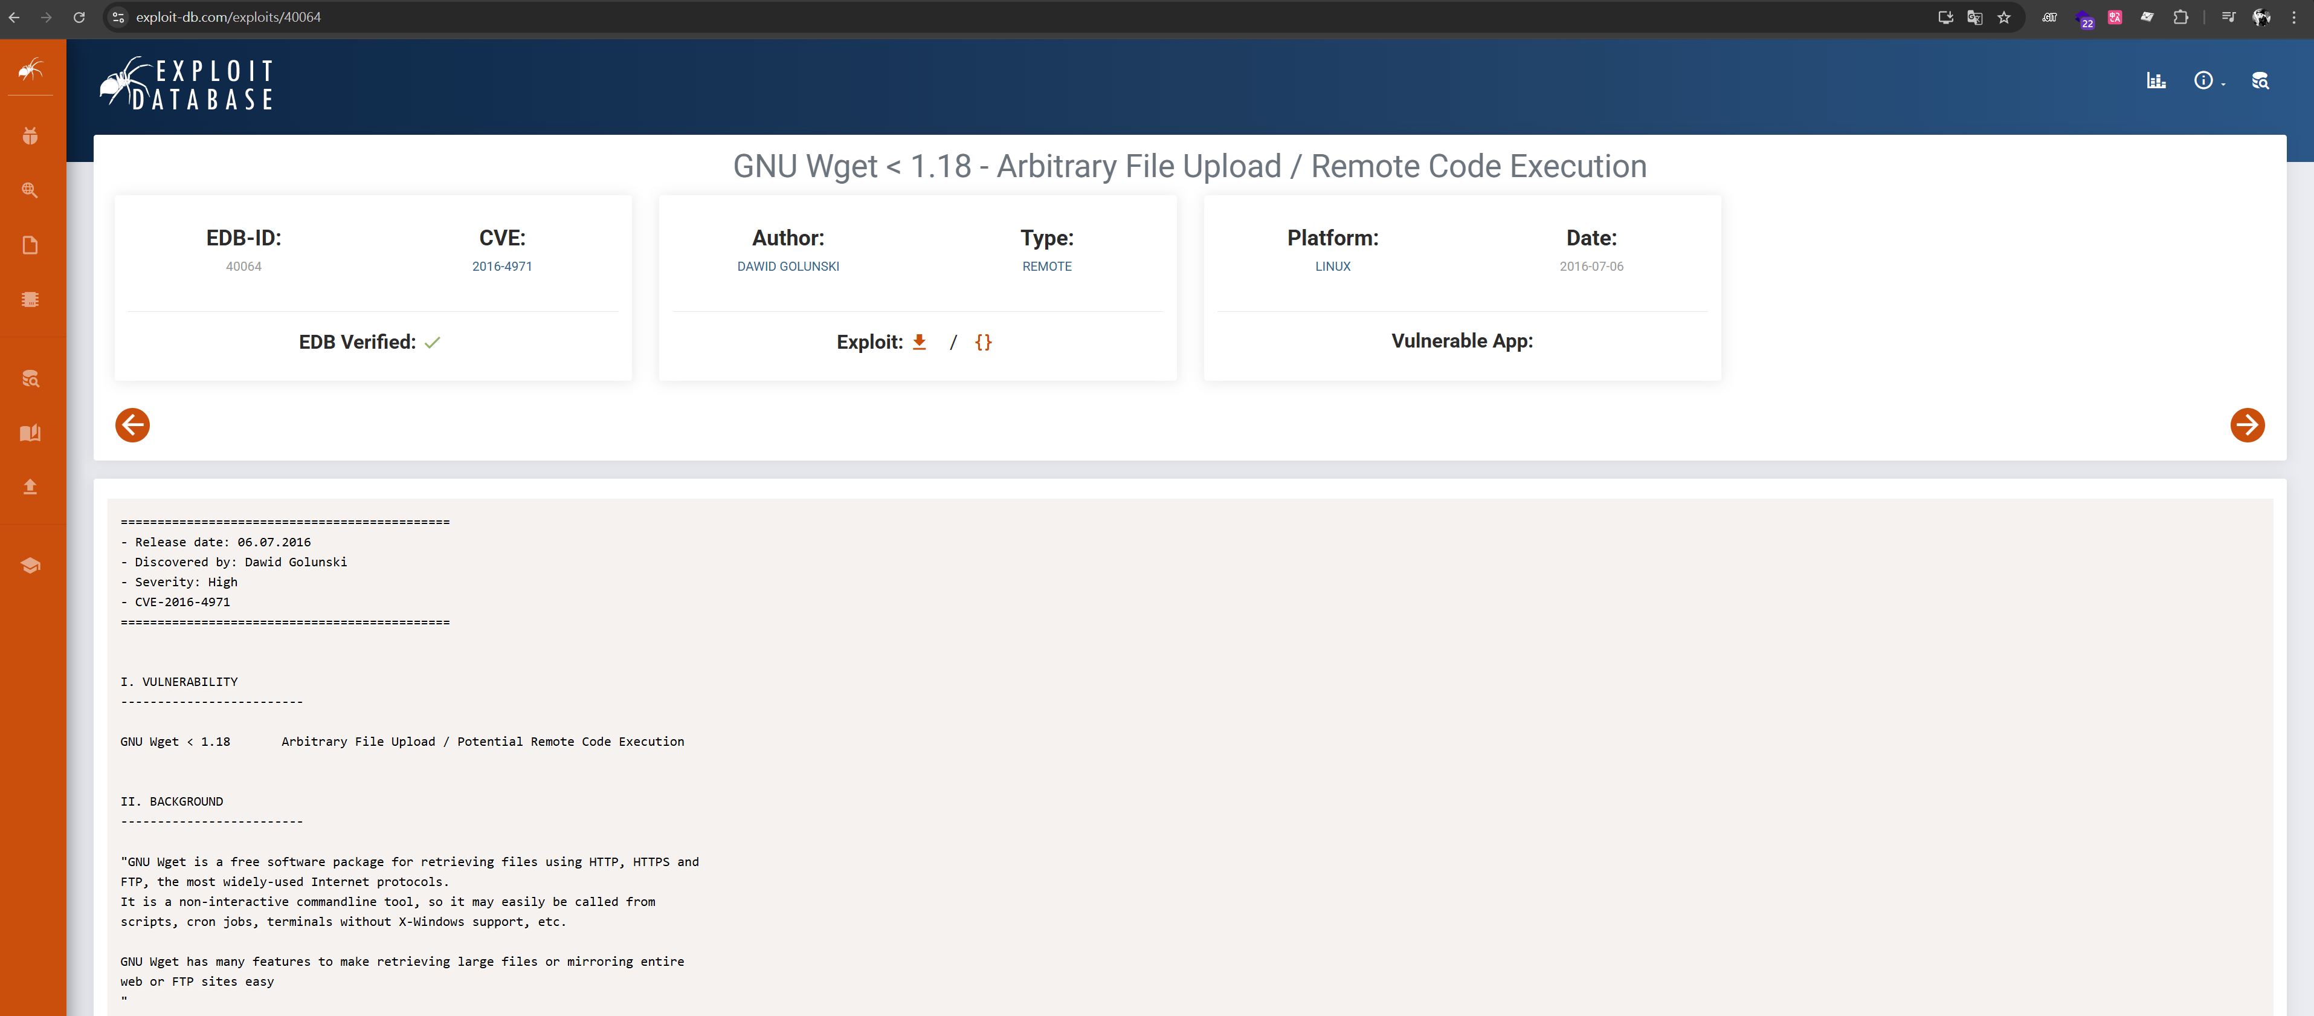The width and height of the screenshot is (2314, 1016).
Task: Open author DAWID GOLUNSKI link
Action: (x=788, y=267)
